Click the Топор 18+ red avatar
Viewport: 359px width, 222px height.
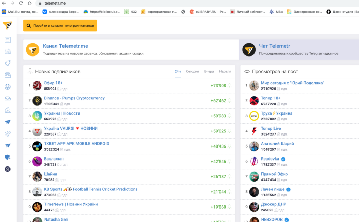tap(254, 101)
